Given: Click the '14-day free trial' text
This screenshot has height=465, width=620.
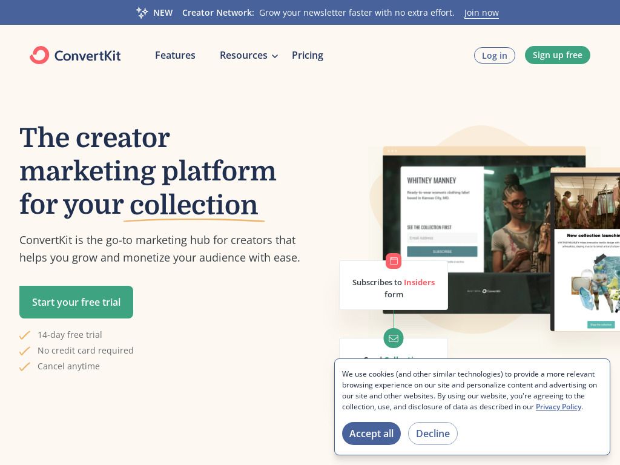Looking at the screenshot, I should coord(70,335).
